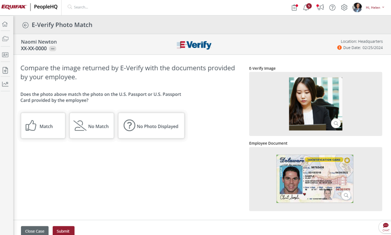Open the settings gear icon

pyautogui.click(x=344, y=7)
